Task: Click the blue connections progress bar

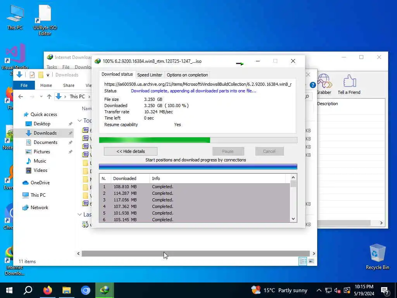Action: pos(198,166)
